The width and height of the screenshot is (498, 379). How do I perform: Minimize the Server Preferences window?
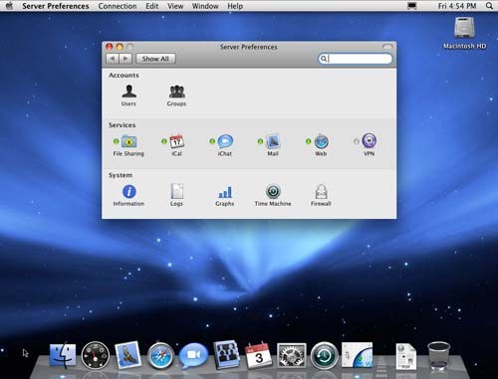click(120, 47)
